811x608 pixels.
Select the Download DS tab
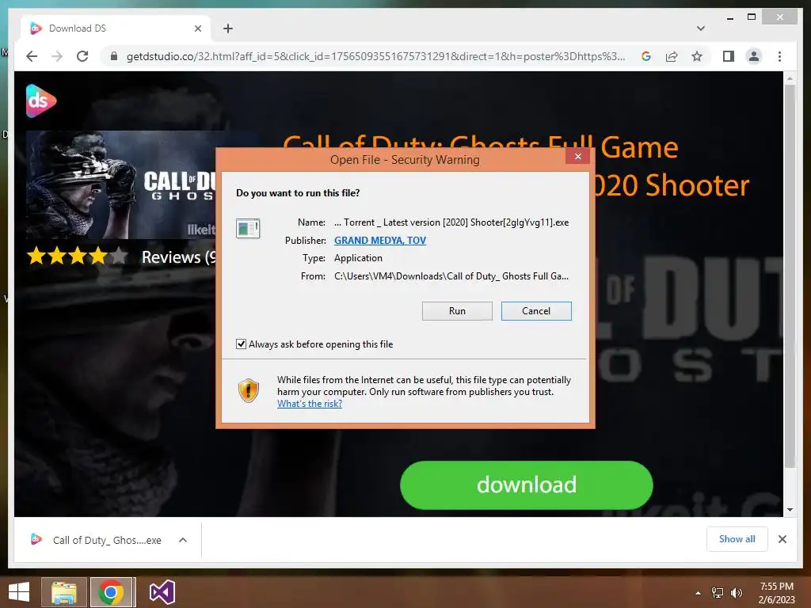click(x=116, y=28)
